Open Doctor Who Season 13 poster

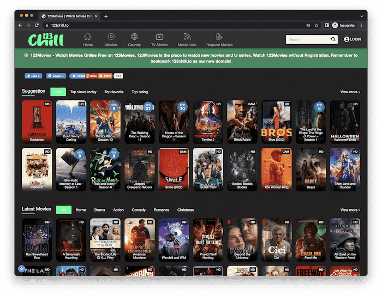[105, 122]
